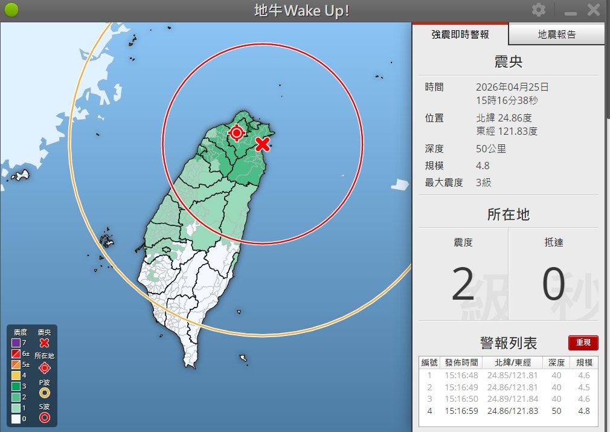This screenshot has width=610, height=432.
Task: Click the 規模 column header in alert list
Action: tap(584, 363)
